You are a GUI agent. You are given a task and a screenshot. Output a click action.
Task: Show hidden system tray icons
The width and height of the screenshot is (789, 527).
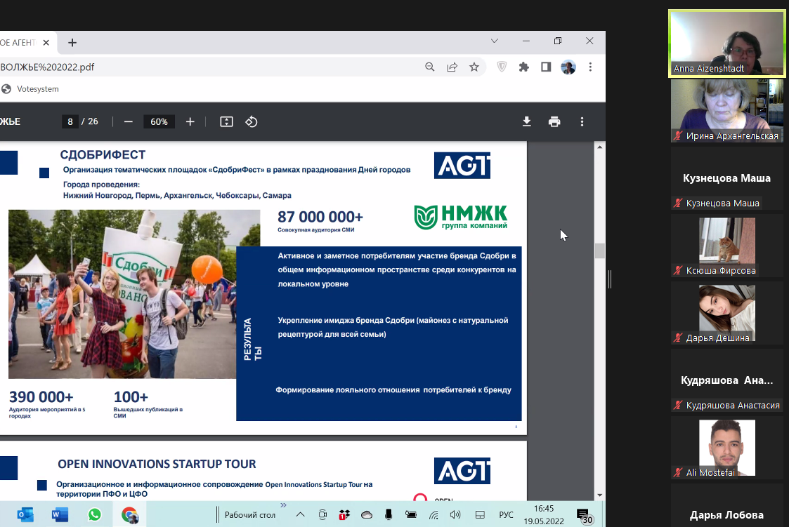click(301, 514)
